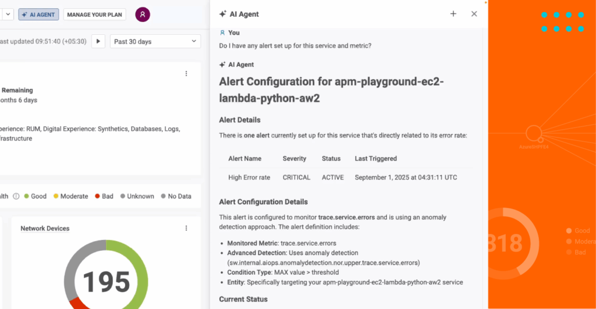Toggle the Moderate health legend item
596x309 pixels.
point(70,196)
